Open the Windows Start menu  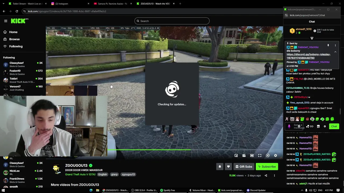pyautogui.click(x=3, y=190)
